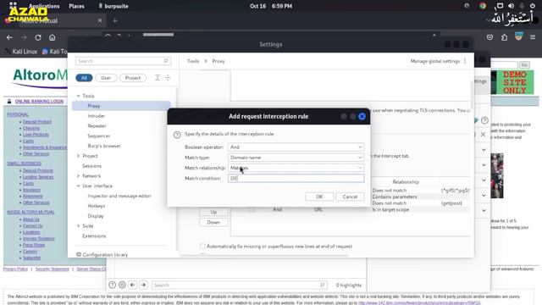
Task: Move the rule Up
Action: pyautogui.click(x=213, y=212)
